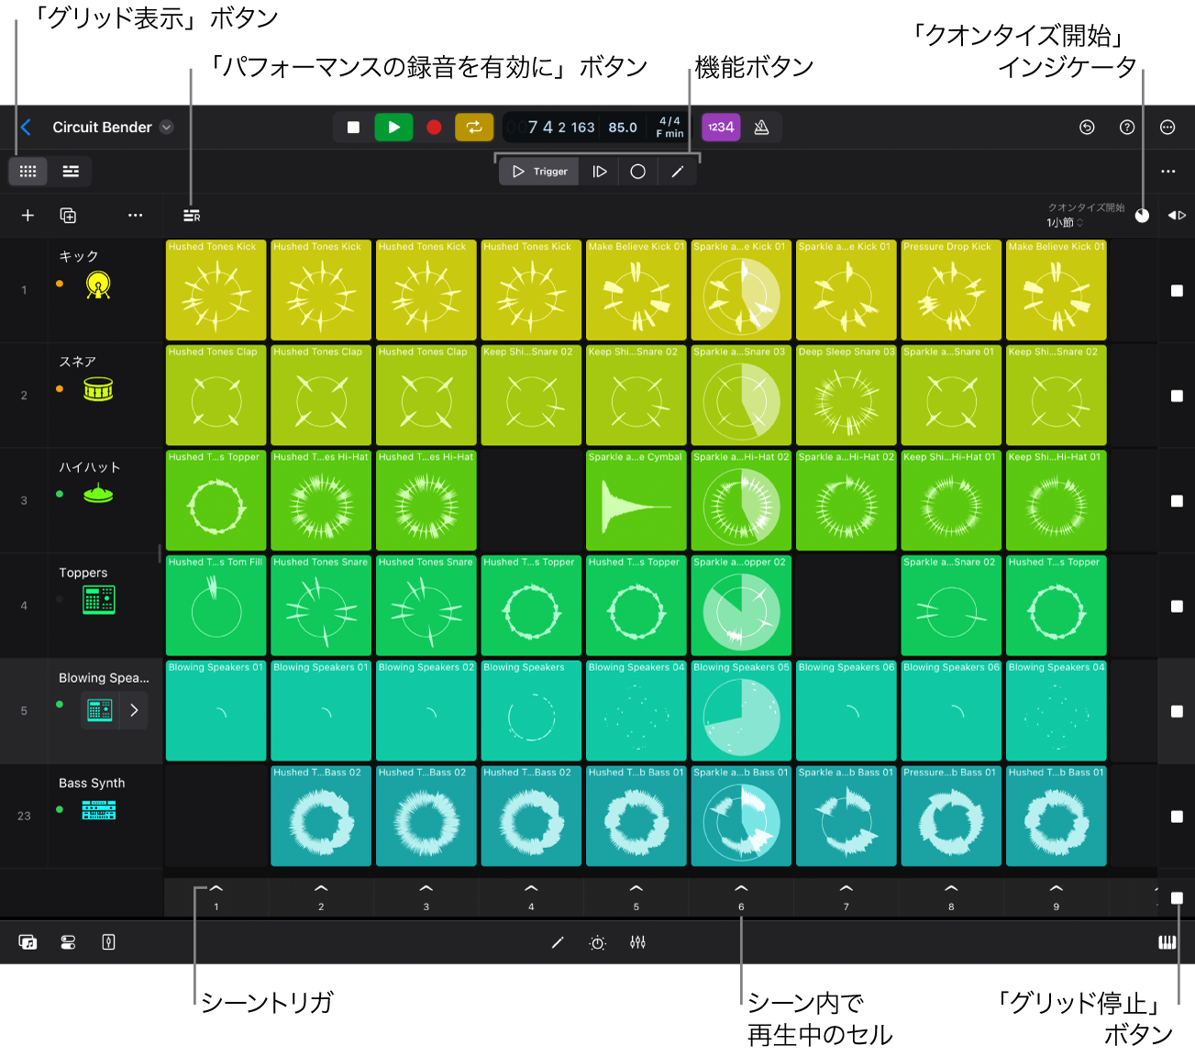Select the play-from-cell function button
Image resolution: width=1195 pixels, height=1057 pixels.
click(x=599, y=172)
